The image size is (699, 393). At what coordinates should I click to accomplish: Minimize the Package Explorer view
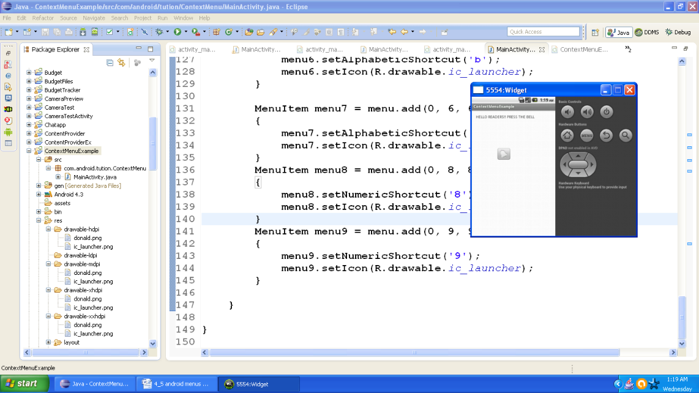pos(139,48)
